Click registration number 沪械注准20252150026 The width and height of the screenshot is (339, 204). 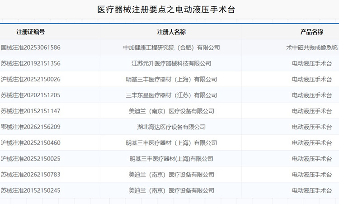[x=31, y=80]
